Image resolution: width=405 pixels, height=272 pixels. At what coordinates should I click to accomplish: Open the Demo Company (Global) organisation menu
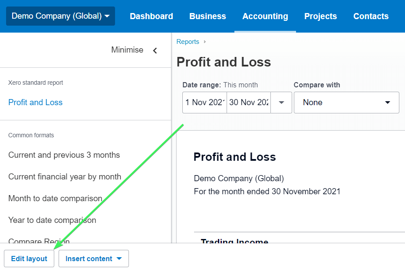tap(60, 16)
